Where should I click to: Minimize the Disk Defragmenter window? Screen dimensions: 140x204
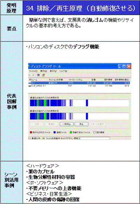click(x=120, y=66)
